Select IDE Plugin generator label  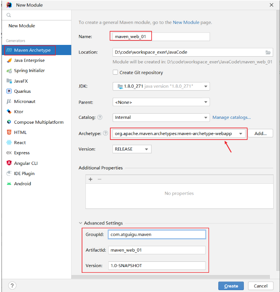[24, 174]
